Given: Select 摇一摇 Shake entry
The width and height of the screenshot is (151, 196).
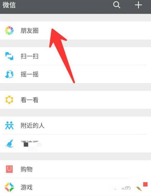Looking at the screenshot, I should tap(75, 74).
